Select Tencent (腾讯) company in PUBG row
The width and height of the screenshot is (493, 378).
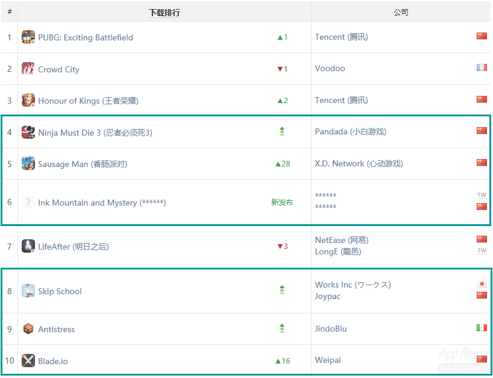pos(342,37)
